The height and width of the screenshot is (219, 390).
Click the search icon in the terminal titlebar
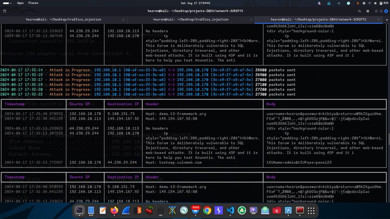point(359,11)
